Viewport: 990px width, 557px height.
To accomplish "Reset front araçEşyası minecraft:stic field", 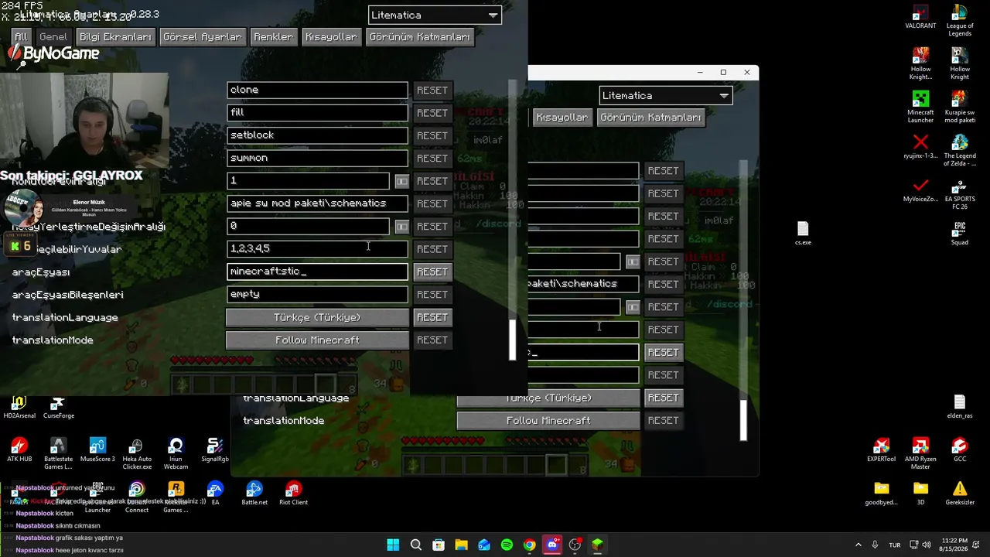I will click(x=432, y=272).
